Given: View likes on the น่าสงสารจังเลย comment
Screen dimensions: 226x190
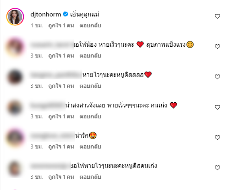Looking at the screenshot, I should pyautogui.click(x=61, y=116).
